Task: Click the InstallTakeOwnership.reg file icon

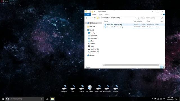Action: pos(105,24)
